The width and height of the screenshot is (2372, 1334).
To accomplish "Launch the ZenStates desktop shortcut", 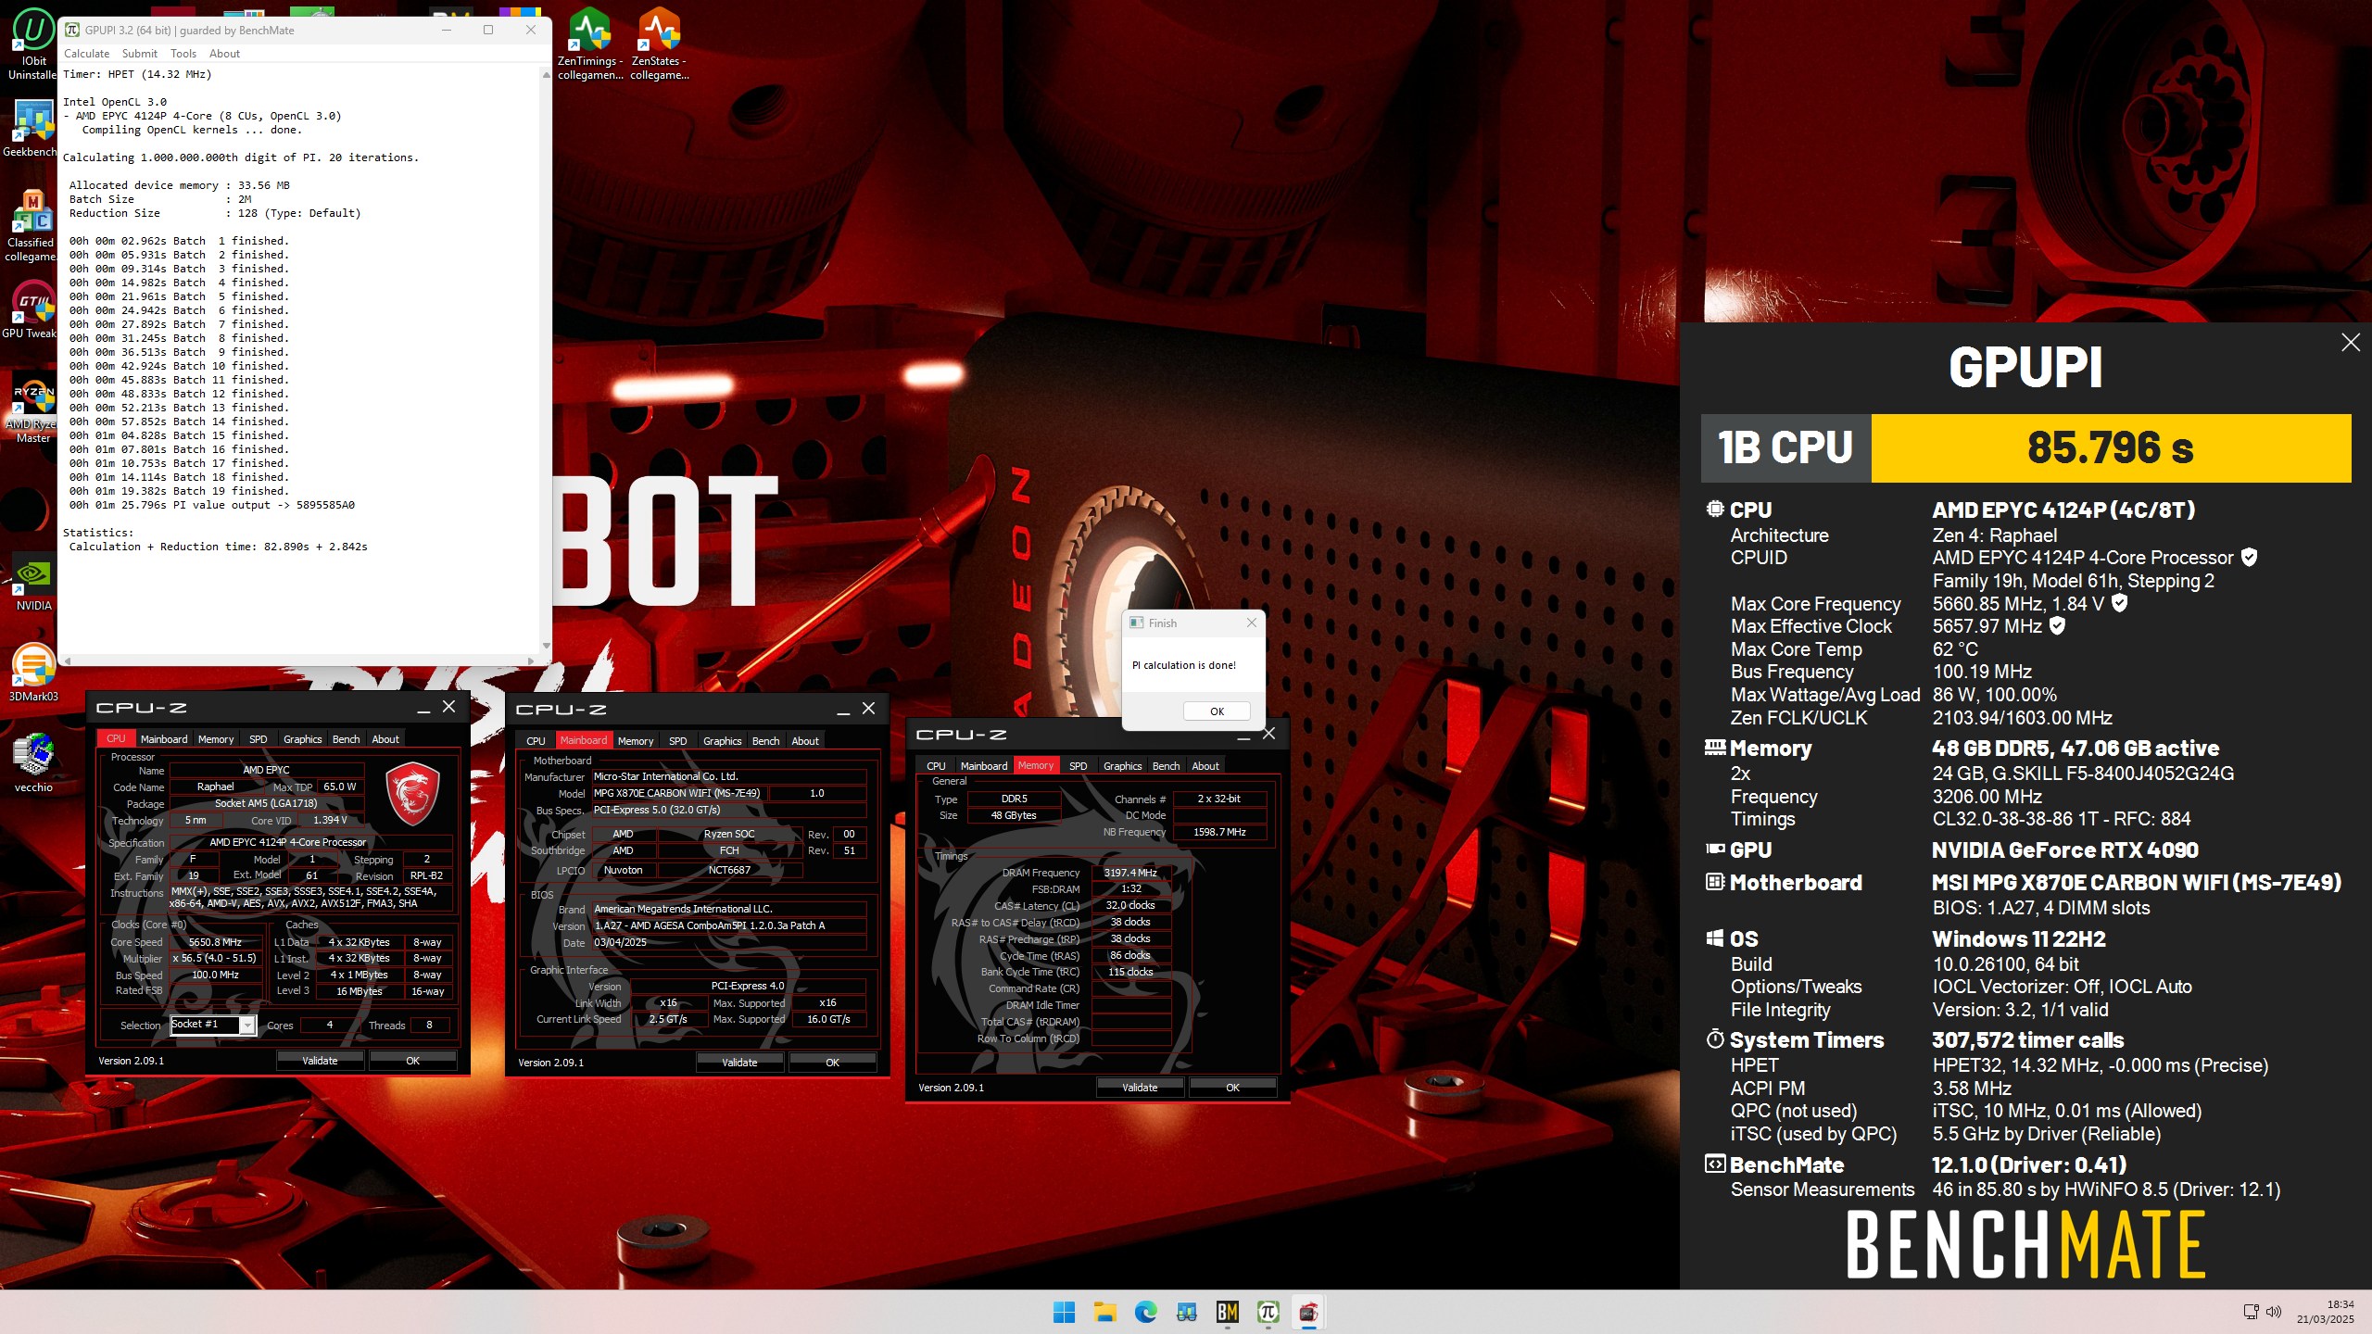I will click(659, 44).
